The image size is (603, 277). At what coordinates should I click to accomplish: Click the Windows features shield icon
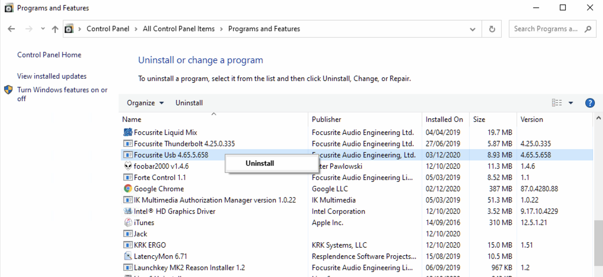(x=9, y=90)
